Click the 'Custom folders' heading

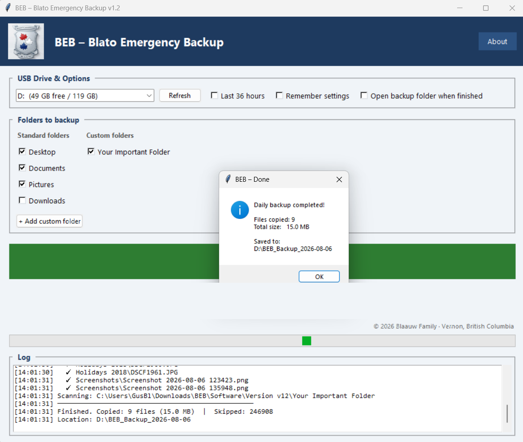click(x=110, y=136)
